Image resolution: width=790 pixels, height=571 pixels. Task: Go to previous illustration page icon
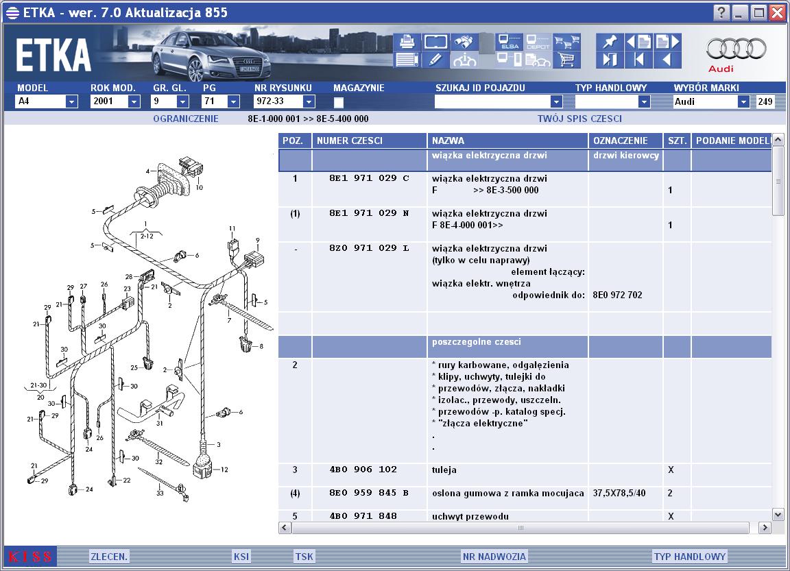(638, 41)
